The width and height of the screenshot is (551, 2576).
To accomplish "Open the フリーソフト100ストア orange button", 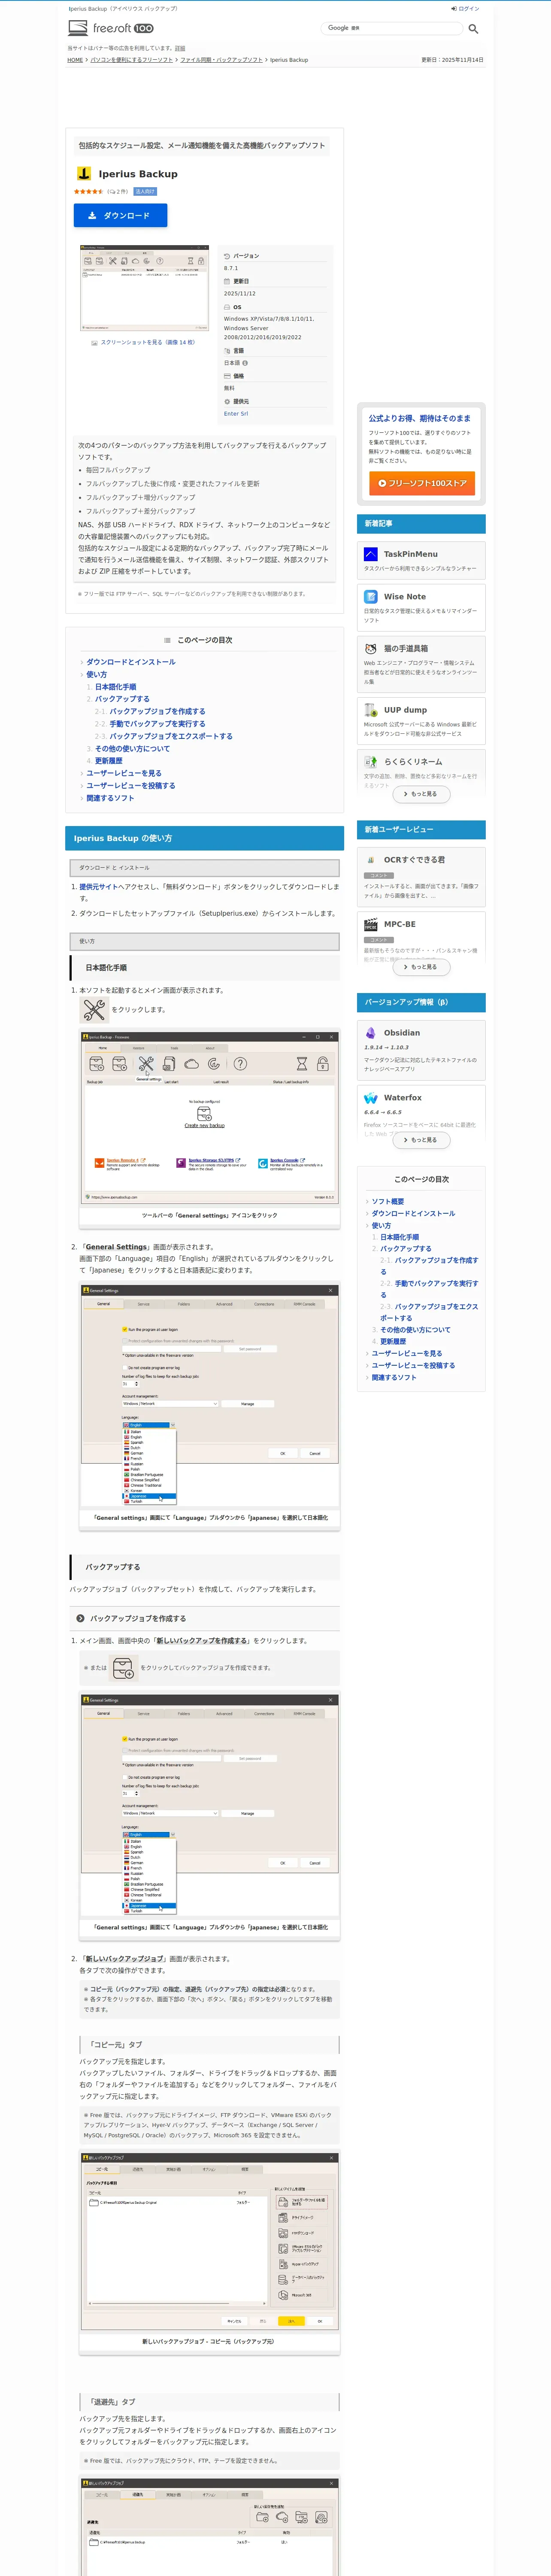I will point(421,483).
